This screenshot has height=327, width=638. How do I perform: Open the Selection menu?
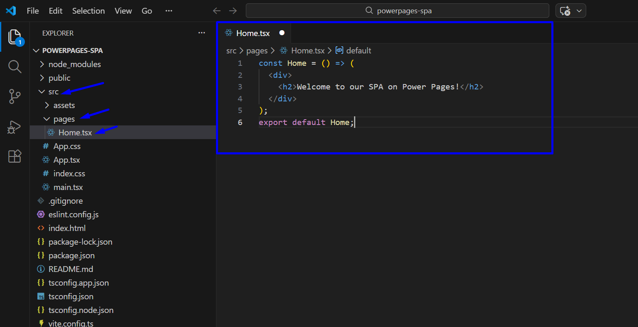point(88,11)
